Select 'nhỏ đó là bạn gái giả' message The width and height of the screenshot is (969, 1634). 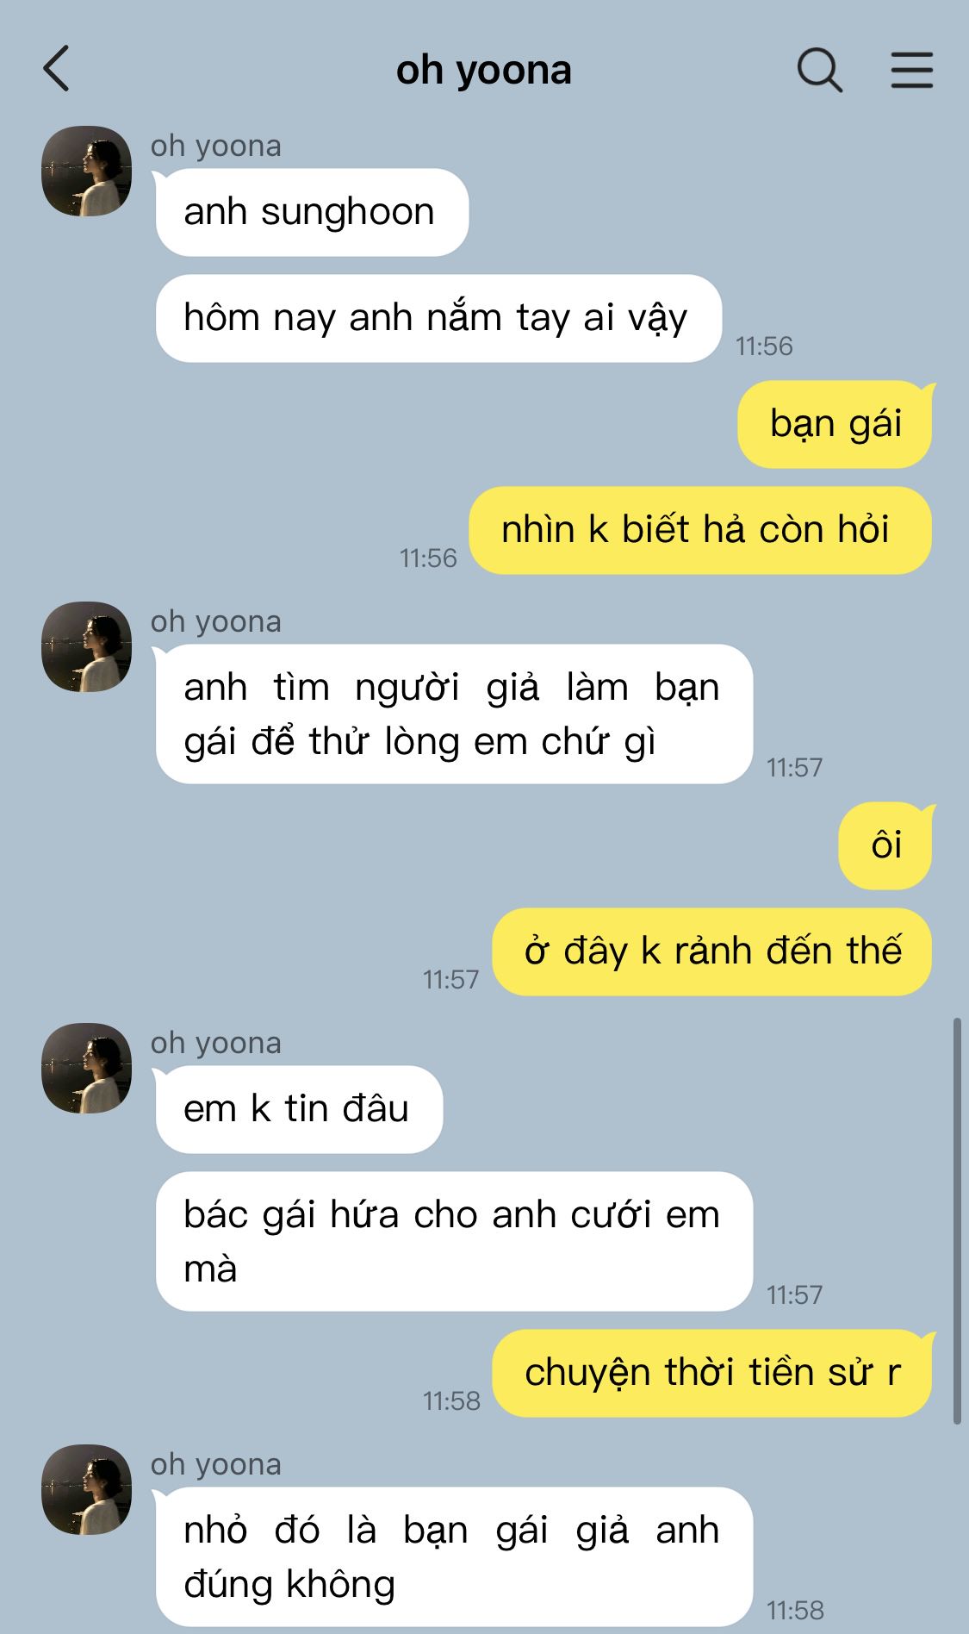pyautogui.click(x=454, y=1557)
